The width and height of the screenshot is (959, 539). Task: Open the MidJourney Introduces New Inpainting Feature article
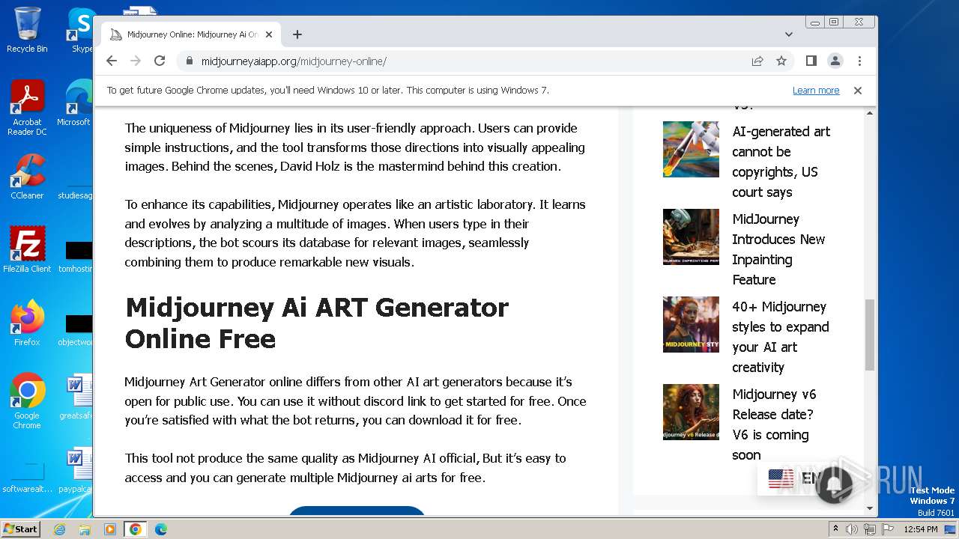pyautogui.click(x=778, y=249)
